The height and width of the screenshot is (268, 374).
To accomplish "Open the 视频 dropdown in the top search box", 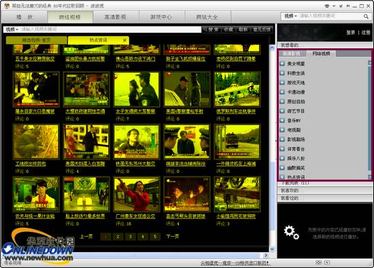I will point(290,16).
